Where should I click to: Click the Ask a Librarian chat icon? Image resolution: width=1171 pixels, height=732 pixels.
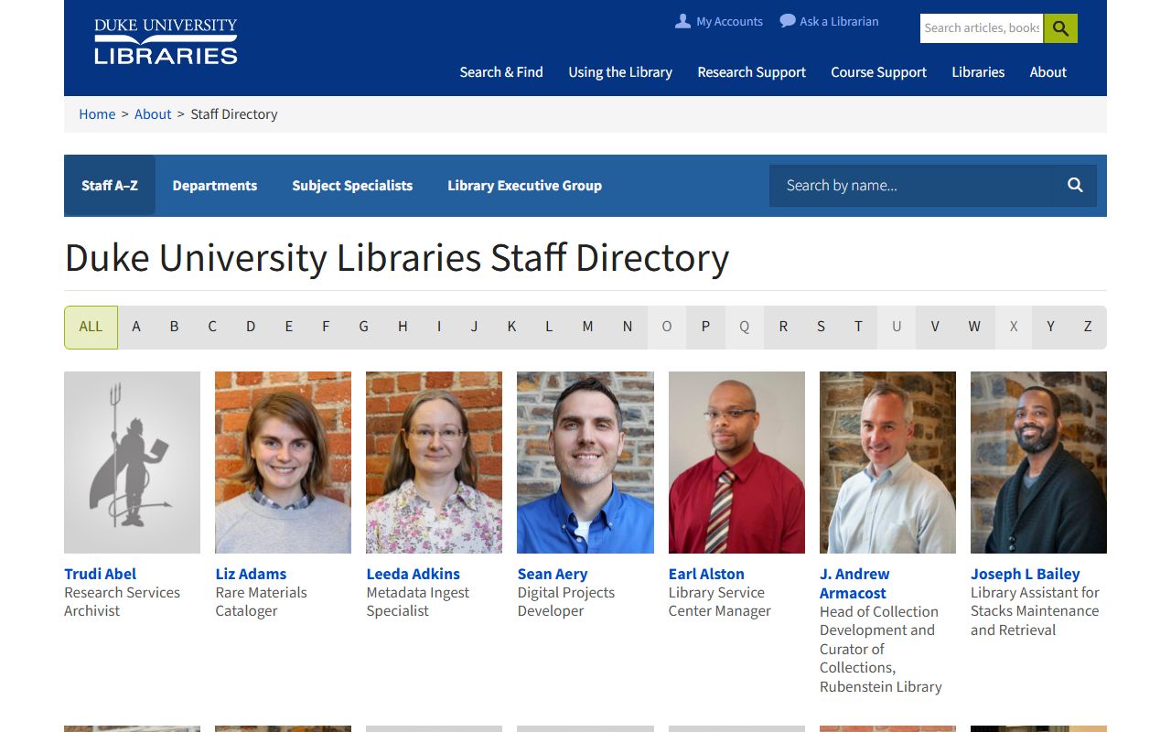[x=788, y=21]
